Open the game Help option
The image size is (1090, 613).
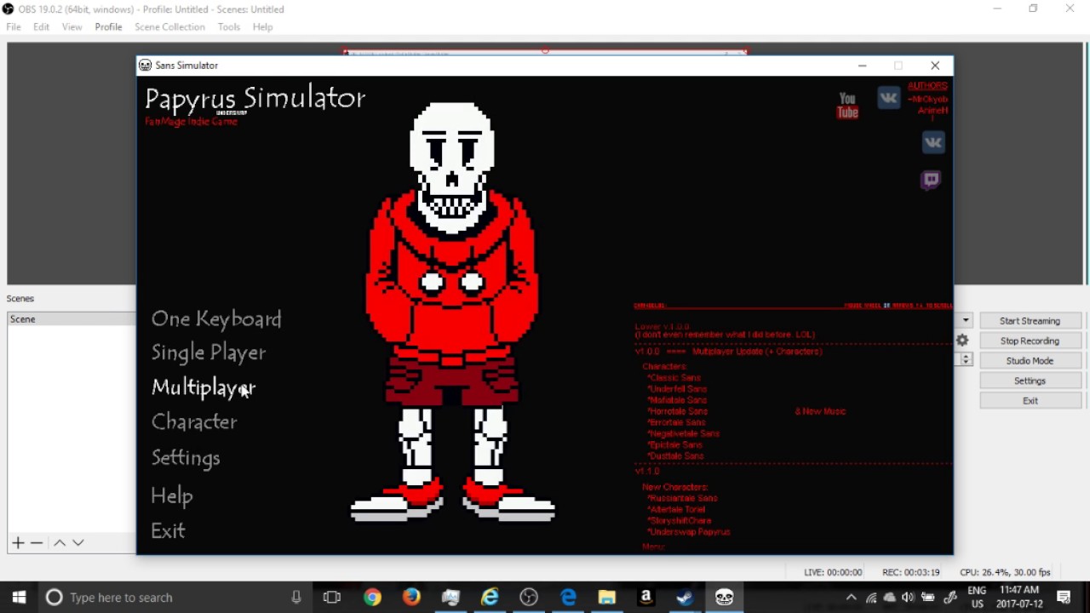click(x=172, y=496)
